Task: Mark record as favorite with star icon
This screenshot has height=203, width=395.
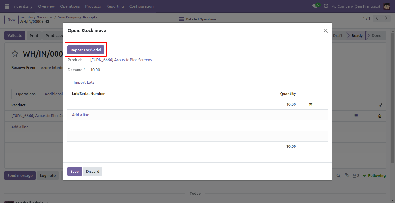Action: coord(15,54)
